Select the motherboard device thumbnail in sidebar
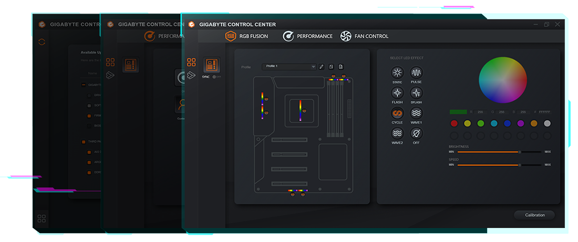 point(211,65)
